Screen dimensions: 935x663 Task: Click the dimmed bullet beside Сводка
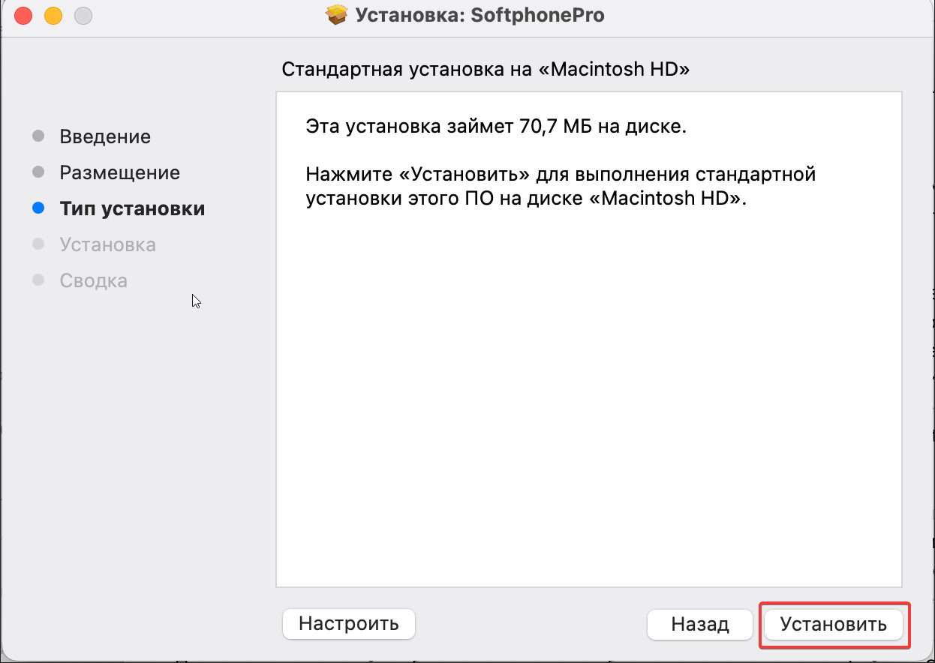click(39, 280)
